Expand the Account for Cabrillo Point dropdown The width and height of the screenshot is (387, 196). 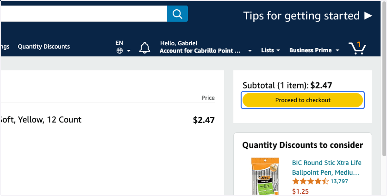(250, 51)
